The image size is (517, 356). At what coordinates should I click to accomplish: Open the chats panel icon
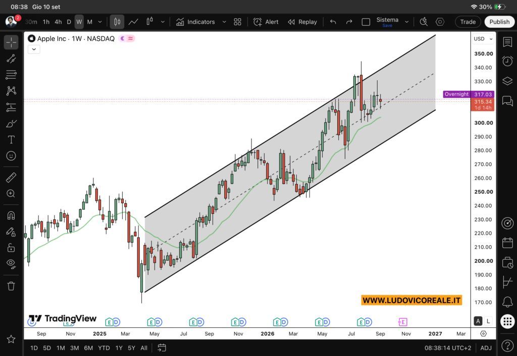tap(507, 101)
